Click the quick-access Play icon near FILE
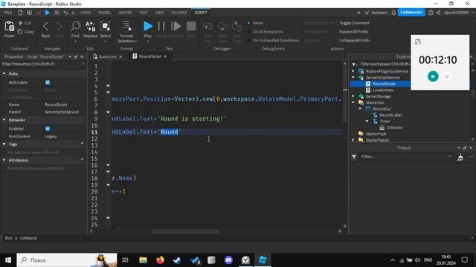This screenshot has height=267, width=476. [48, 13]
